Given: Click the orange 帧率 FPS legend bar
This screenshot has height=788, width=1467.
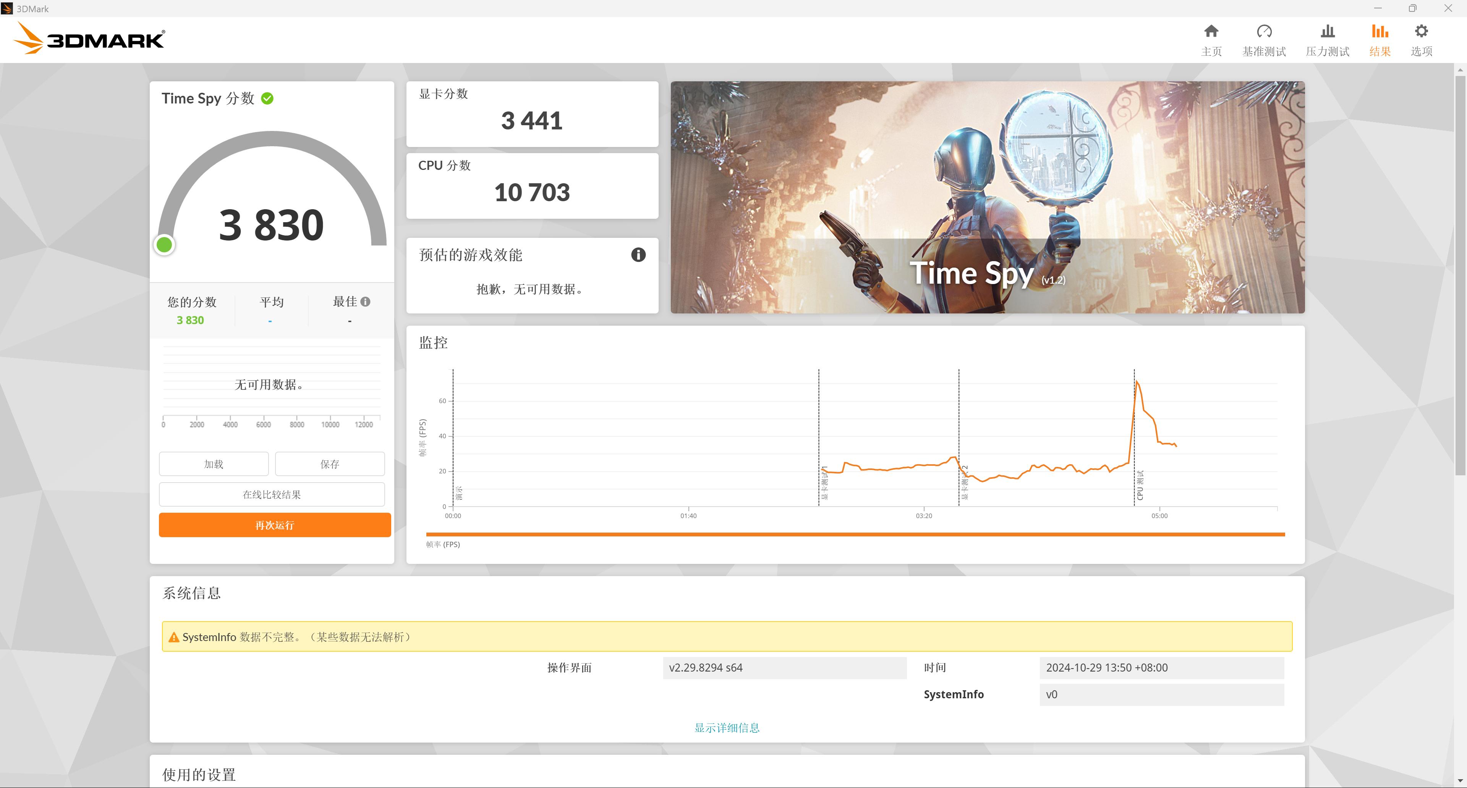Looking at the screenshot, I should tap(855, 534).
